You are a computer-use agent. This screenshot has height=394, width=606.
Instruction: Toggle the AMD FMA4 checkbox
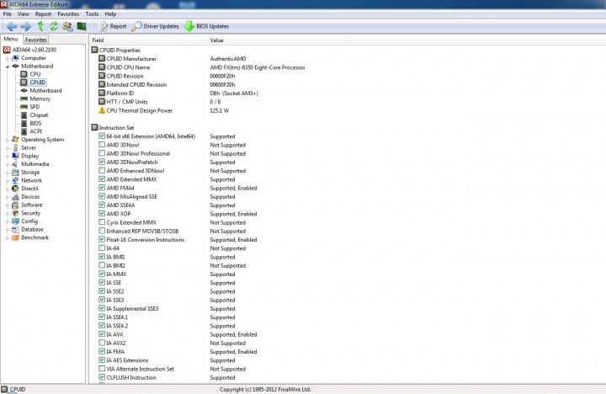(102, 188)
